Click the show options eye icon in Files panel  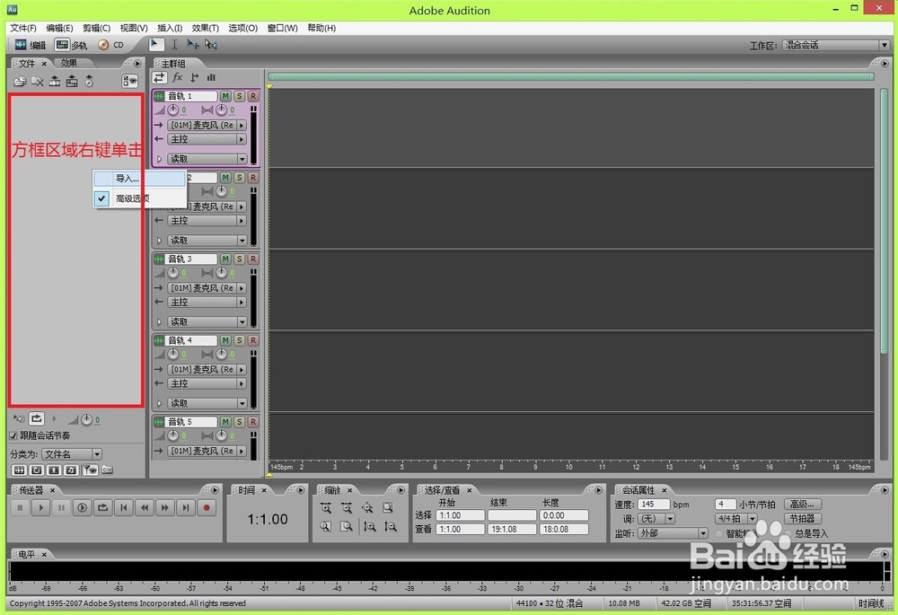pos(130,82)
